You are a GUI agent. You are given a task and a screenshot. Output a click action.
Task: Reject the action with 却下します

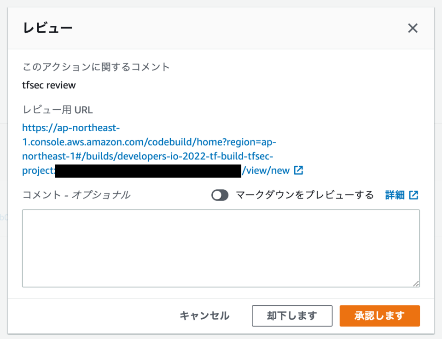[x=292, y=316]
